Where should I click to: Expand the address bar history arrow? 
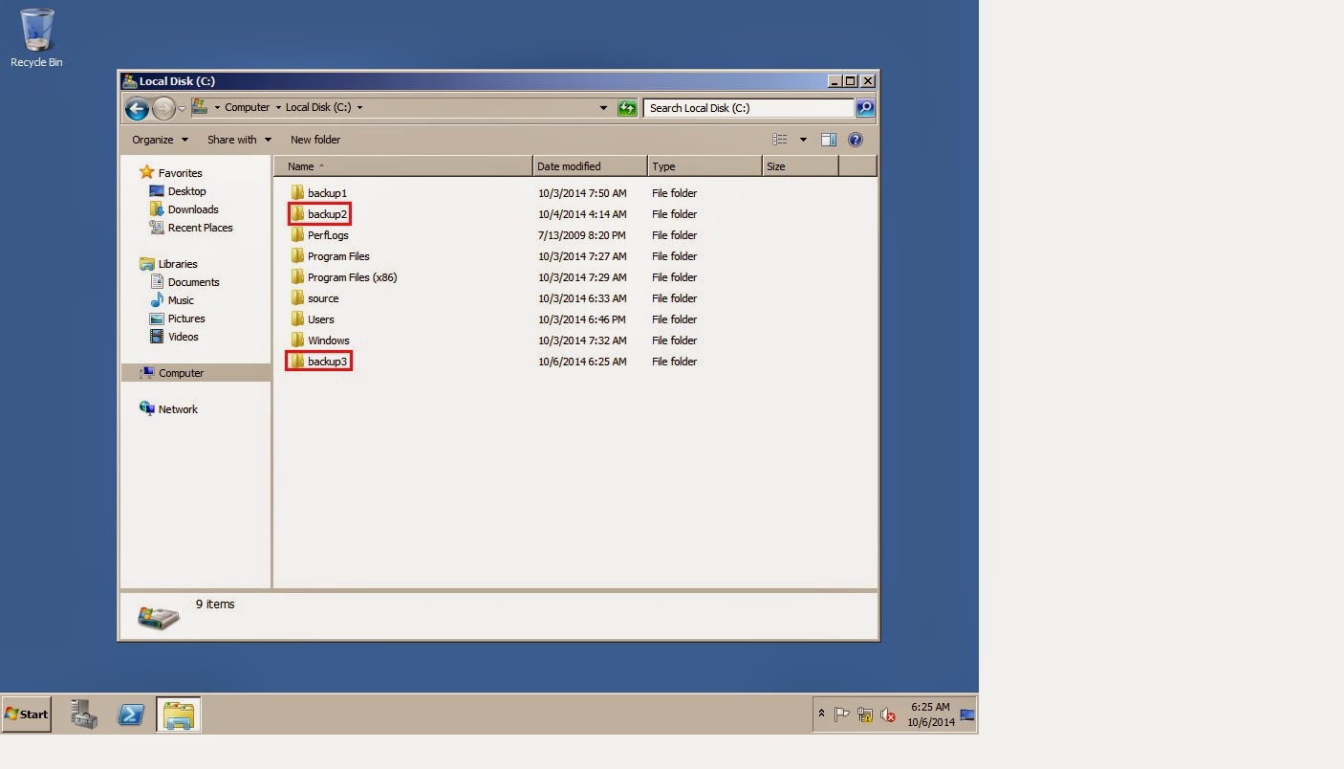pyautogui.click(x=602, y=108)
